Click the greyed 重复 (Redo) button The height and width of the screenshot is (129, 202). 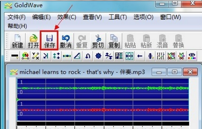click(82, 41)
